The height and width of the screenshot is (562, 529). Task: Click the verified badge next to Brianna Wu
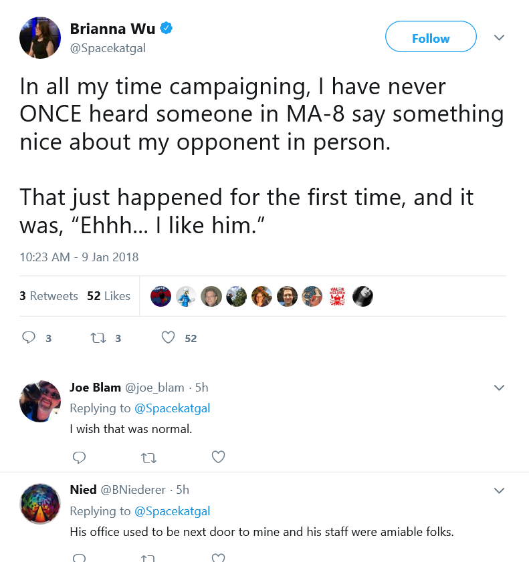pos(166,28)
